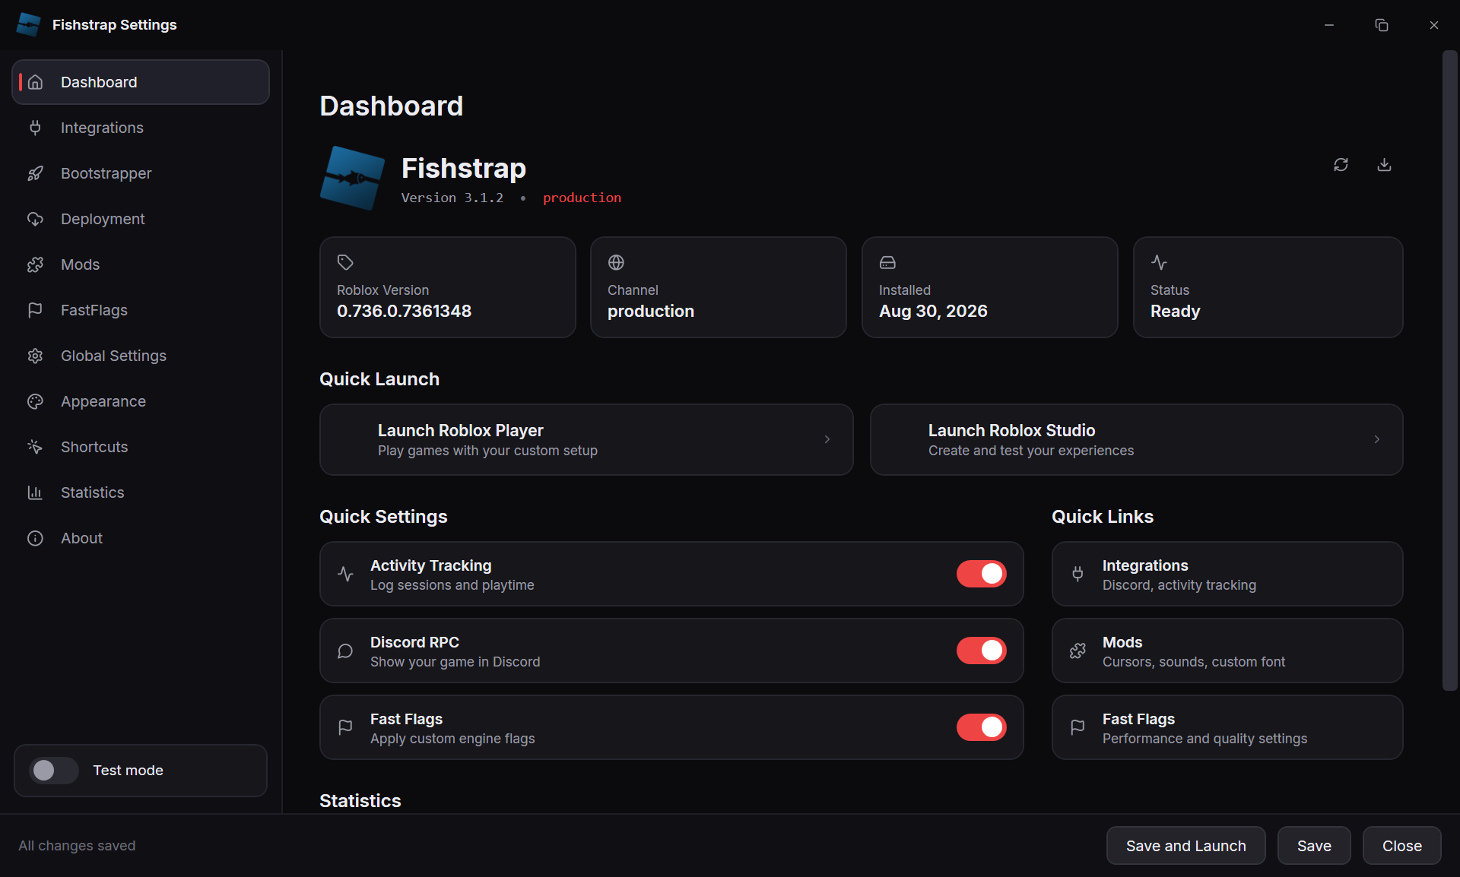Click the Shortcuts cursor icon
1460x877 pixels.
(35, 447)
